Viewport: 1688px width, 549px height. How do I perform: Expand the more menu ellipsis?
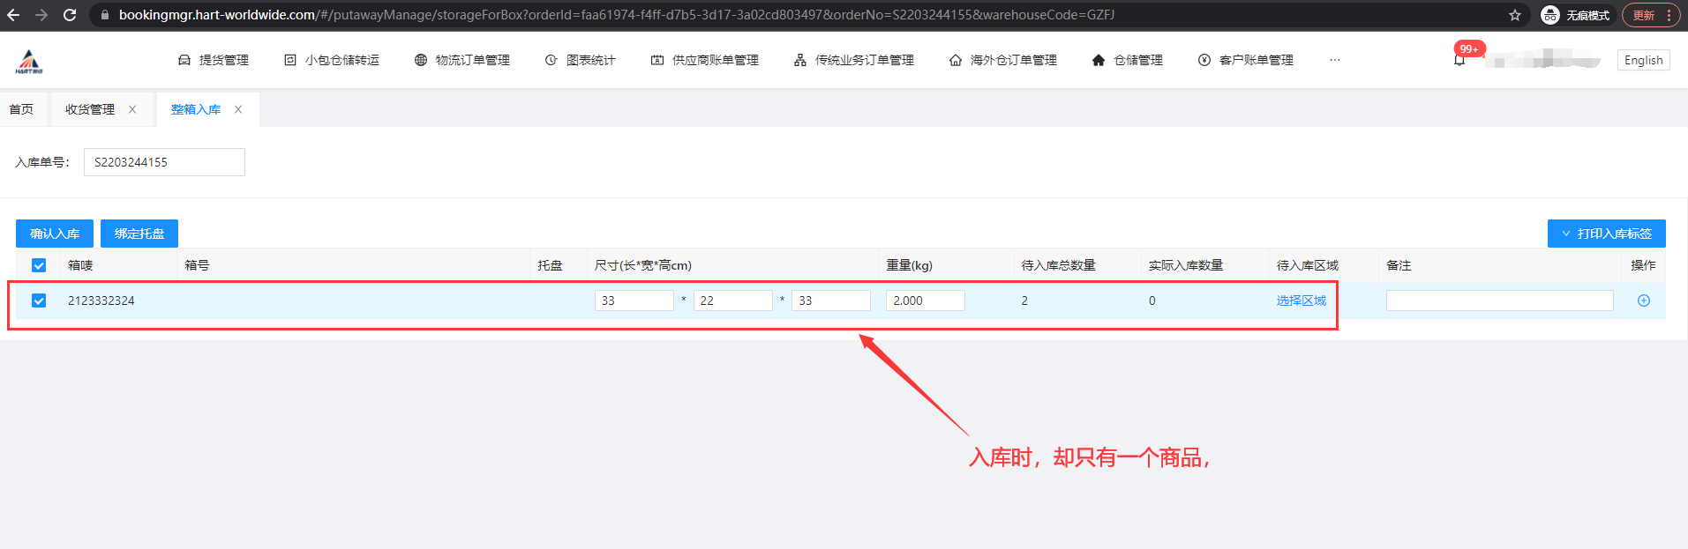click(x=1334, y=60)
